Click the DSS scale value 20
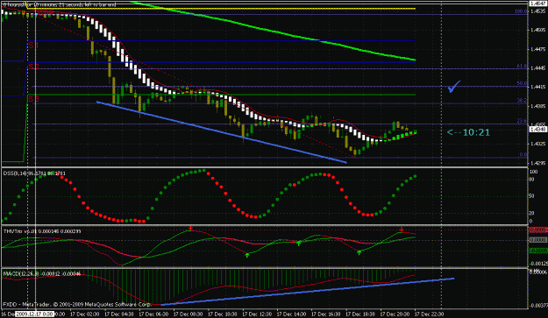The image size is (548, 318). click(532, 213)
